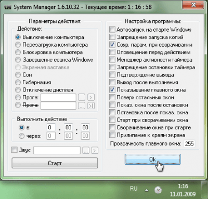This screenshot has height=199, width=208.
Task: Select the second struck-through Прога radio
Action: point(18,105)
